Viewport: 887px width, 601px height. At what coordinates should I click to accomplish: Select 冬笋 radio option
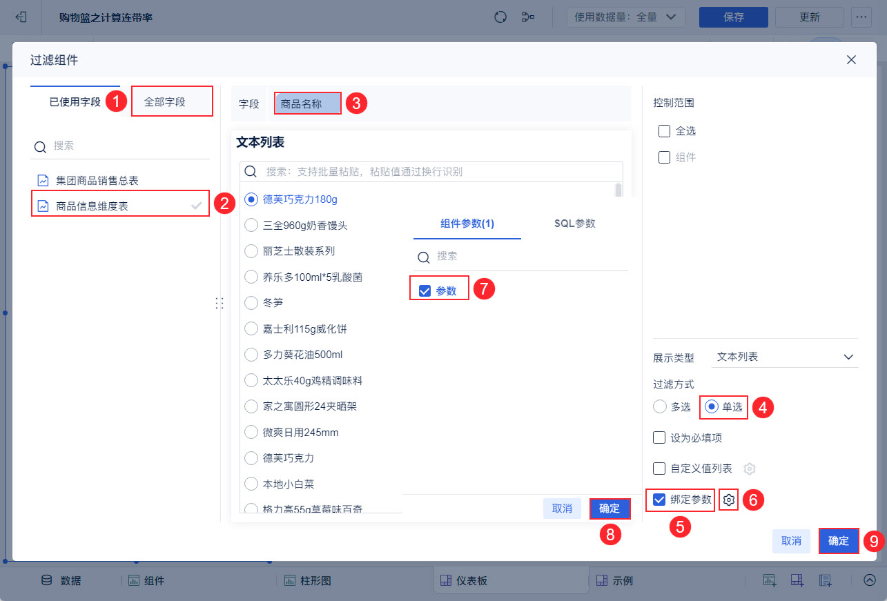tap(251, 303)
